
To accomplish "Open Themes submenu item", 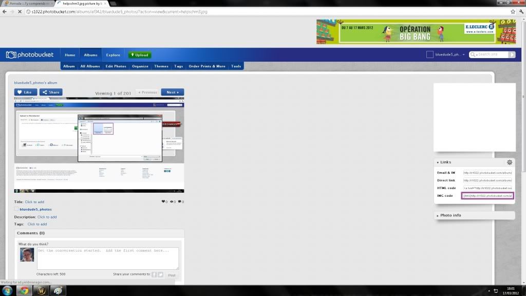I will (161, 66).
